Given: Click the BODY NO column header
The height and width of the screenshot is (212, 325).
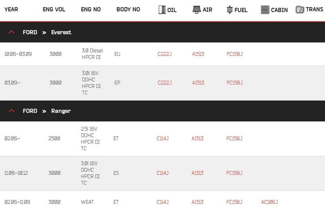Looking at the screenshot, I should [128, 9].
